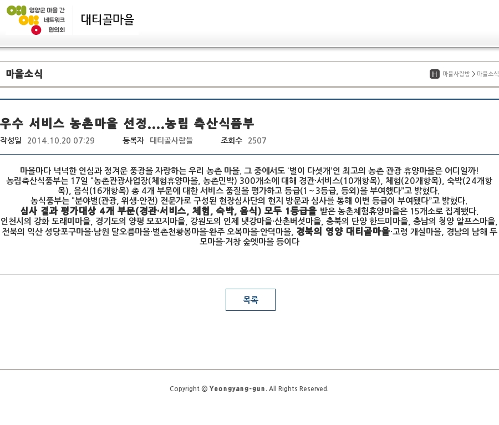Image resolution: width=499 pixels, height=425 pixels.
Task: Click bold sentence starting with '심사 결과 평가대상'
Action: 169,211
